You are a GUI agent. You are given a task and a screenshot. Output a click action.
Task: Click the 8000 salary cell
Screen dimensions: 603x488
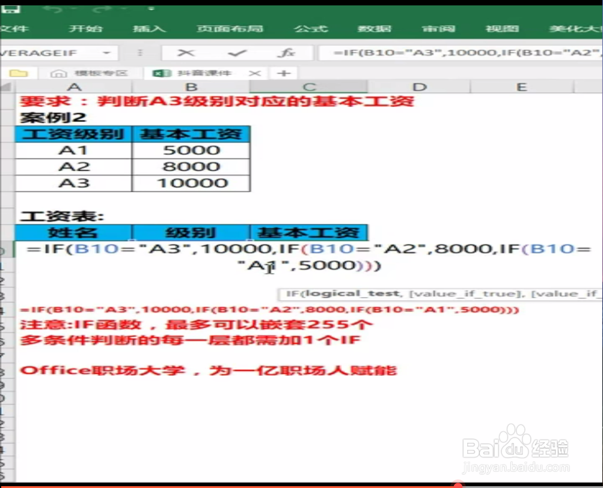pyautogui.click(x=191, y=167)
